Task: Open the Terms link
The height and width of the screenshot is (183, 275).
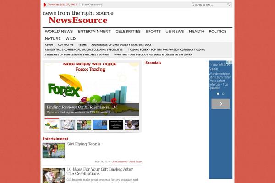Action: [x=82, y=45]
